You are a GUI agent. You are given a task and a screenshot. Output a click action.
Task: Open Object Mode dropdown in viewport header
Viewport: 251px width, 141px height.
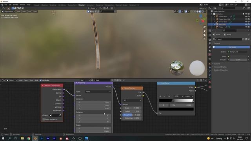click(9, 11)
